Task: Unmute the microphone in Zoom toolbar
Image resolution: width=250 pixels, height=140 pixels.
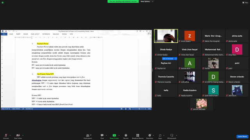Action: [6, 136]
